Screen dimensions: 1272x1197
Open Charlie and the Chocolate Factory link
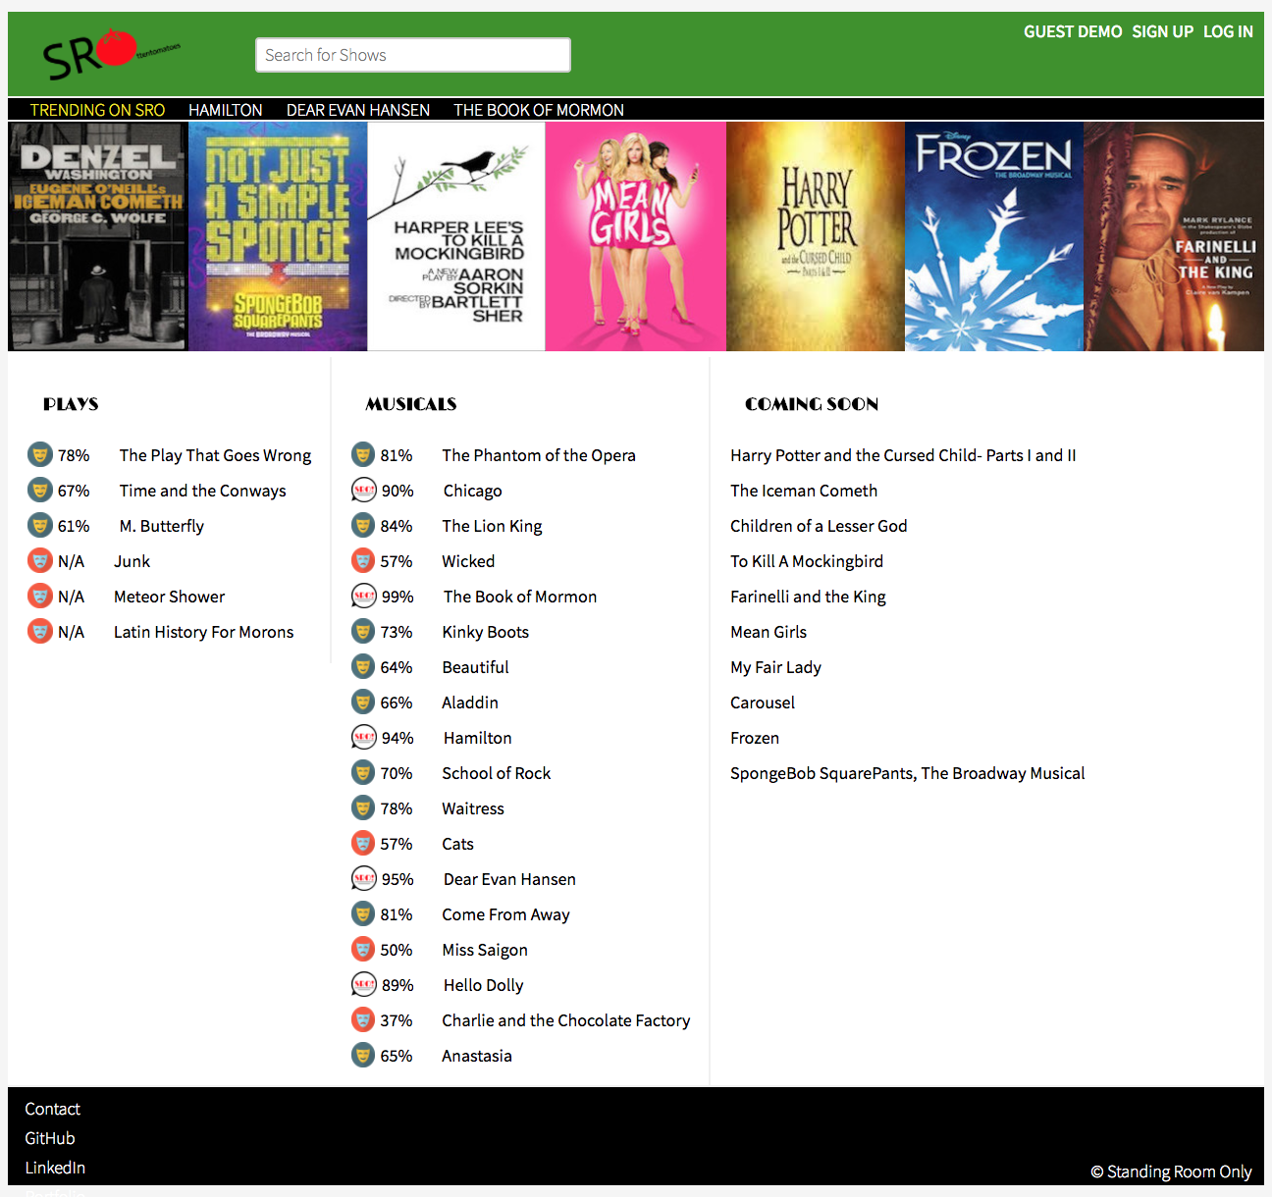tap(565, 1020)
